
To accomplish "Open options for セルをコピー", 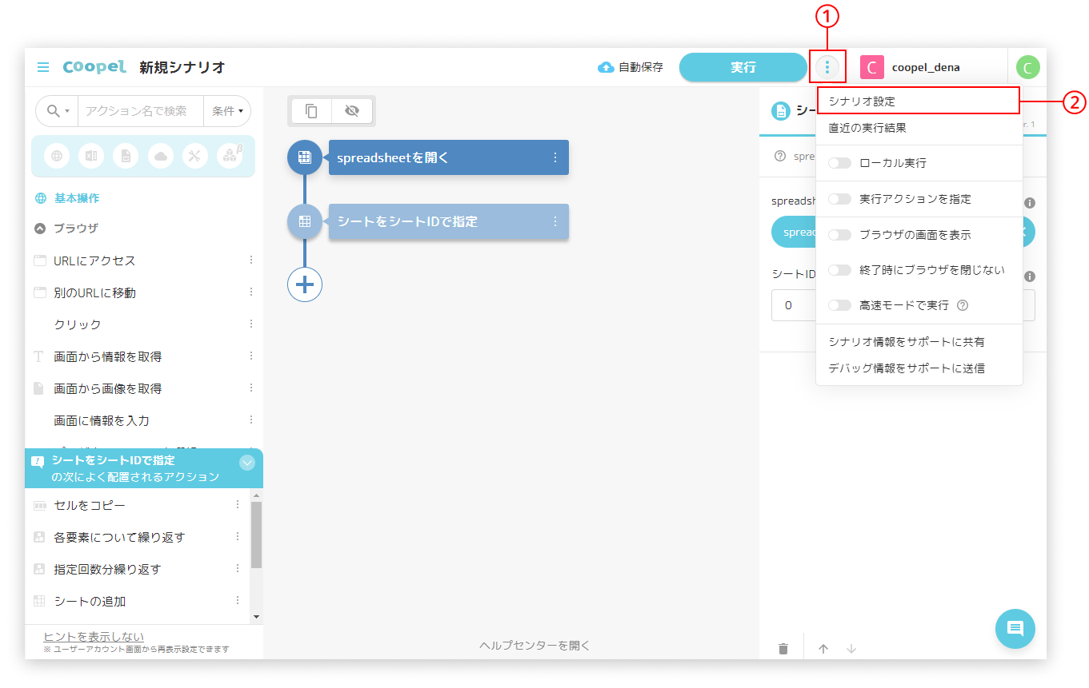I will coord(238,505).
